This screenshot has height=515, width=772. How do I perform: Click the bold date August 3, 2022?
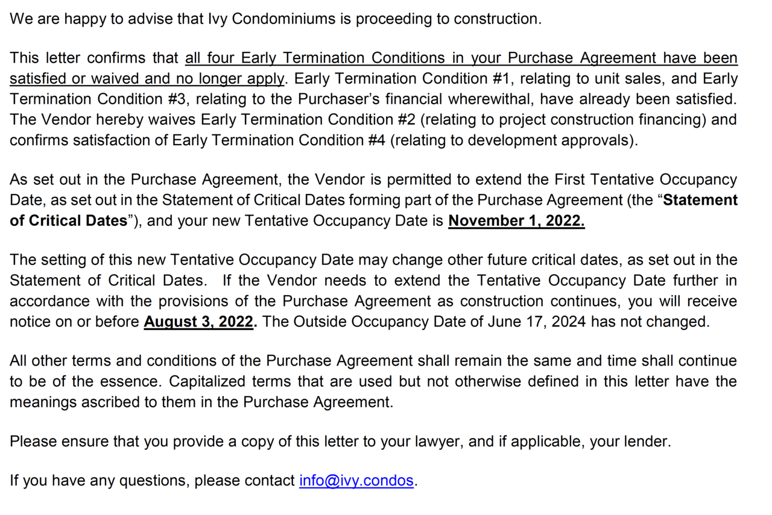(198, 322)
